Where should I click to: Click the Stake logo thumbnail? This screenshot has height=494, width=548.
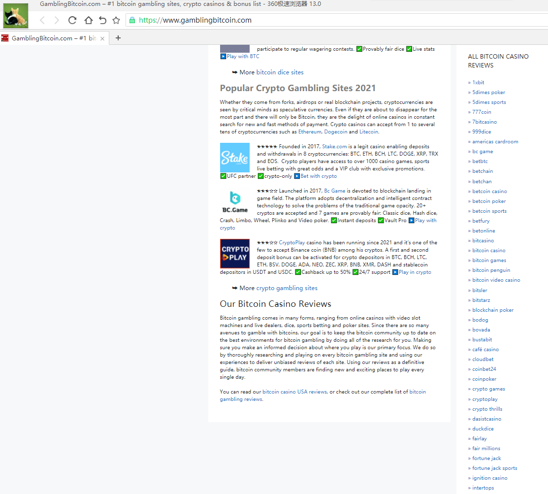[235, 158]
